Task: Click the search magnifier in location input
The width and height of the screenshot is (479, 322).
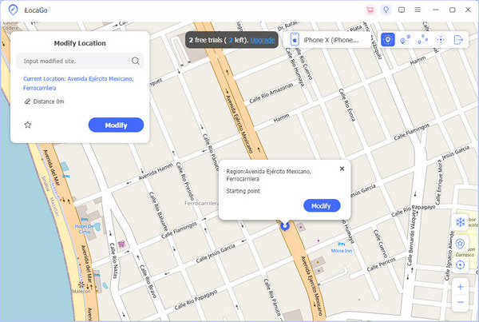Action: (x=136, y=61)
